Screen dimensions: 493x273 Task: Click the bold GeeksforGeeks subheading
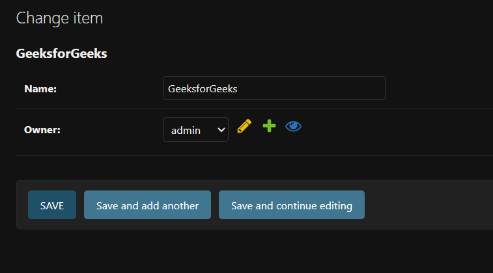click(x=61, y=54)
